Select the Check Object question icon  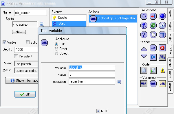click(162, 16)
